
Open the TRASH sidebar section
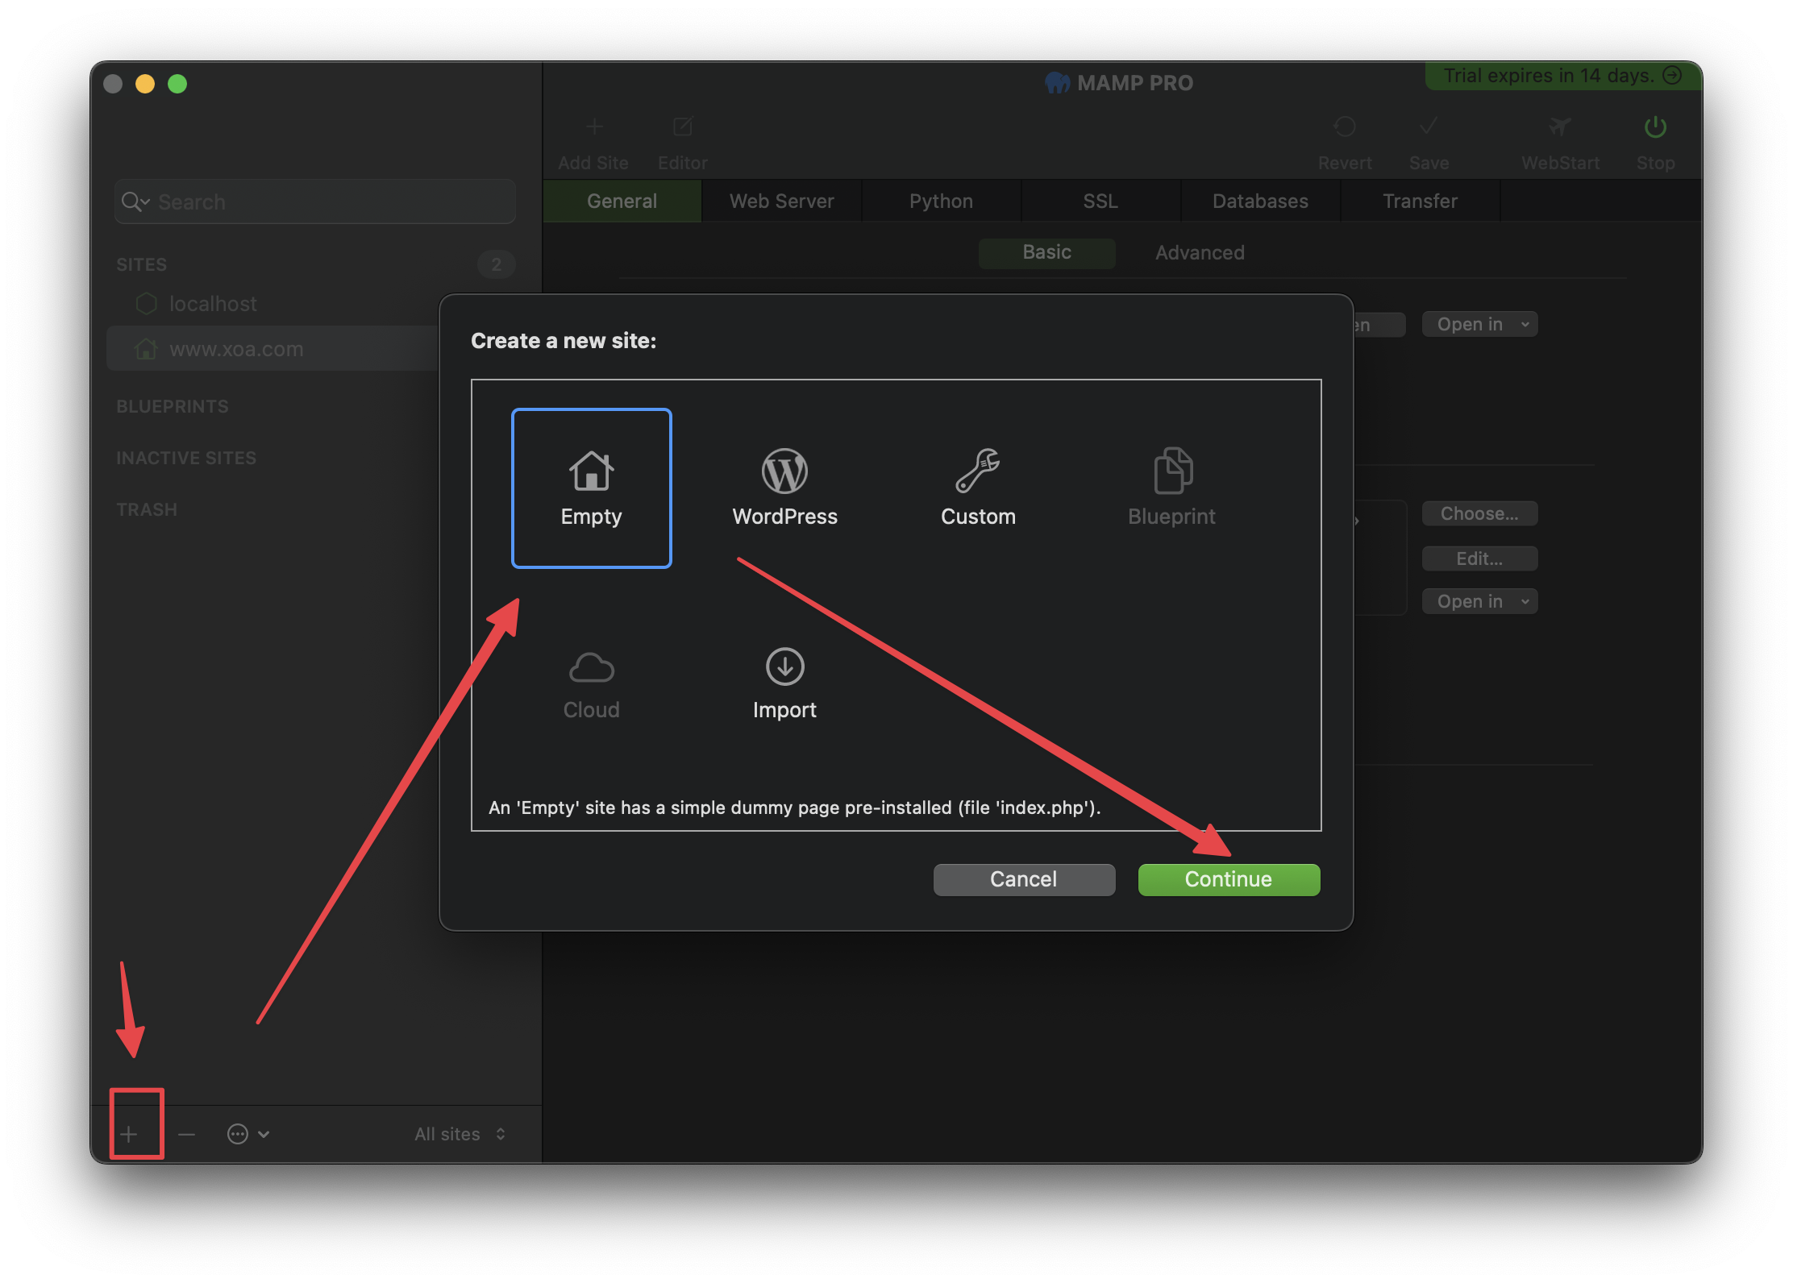pos(147,509)
